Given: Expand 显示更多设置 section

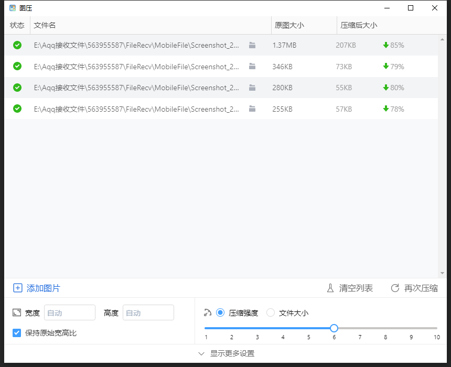Looking at the screenshot, I should coord(226,354).
